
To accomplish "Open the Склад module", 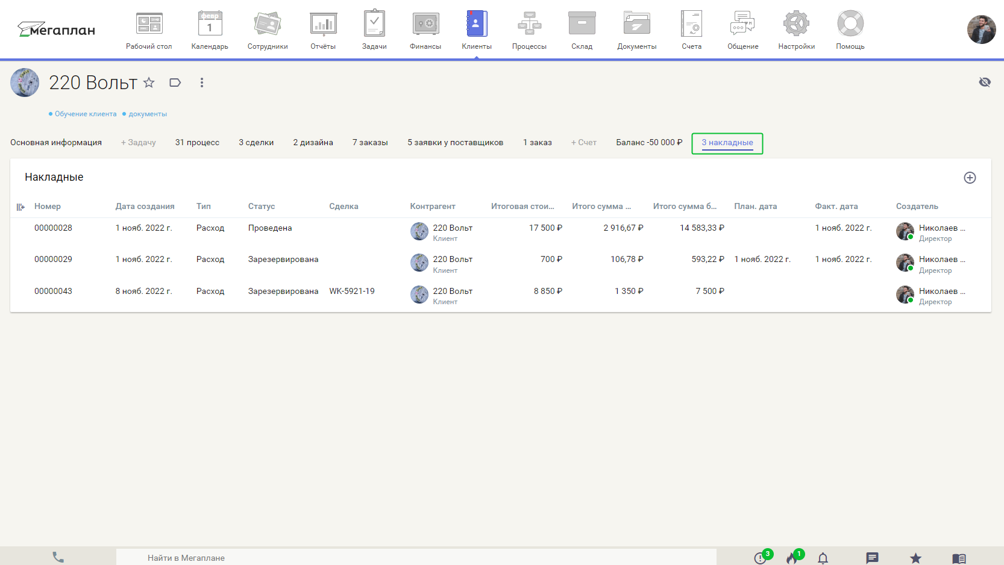I will click(582, 30).
